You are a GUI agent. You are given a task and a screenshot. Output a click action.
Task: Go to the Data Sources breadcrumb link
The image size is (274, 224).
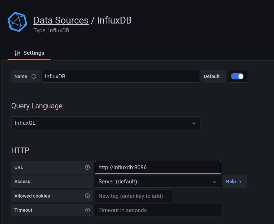(x=61, y=20)
